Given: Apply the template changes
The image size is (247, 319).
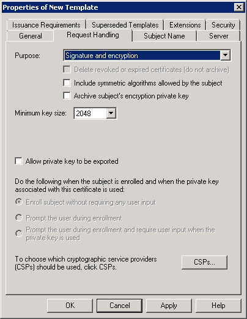Looking at the screenshot, I should (169, 306).
